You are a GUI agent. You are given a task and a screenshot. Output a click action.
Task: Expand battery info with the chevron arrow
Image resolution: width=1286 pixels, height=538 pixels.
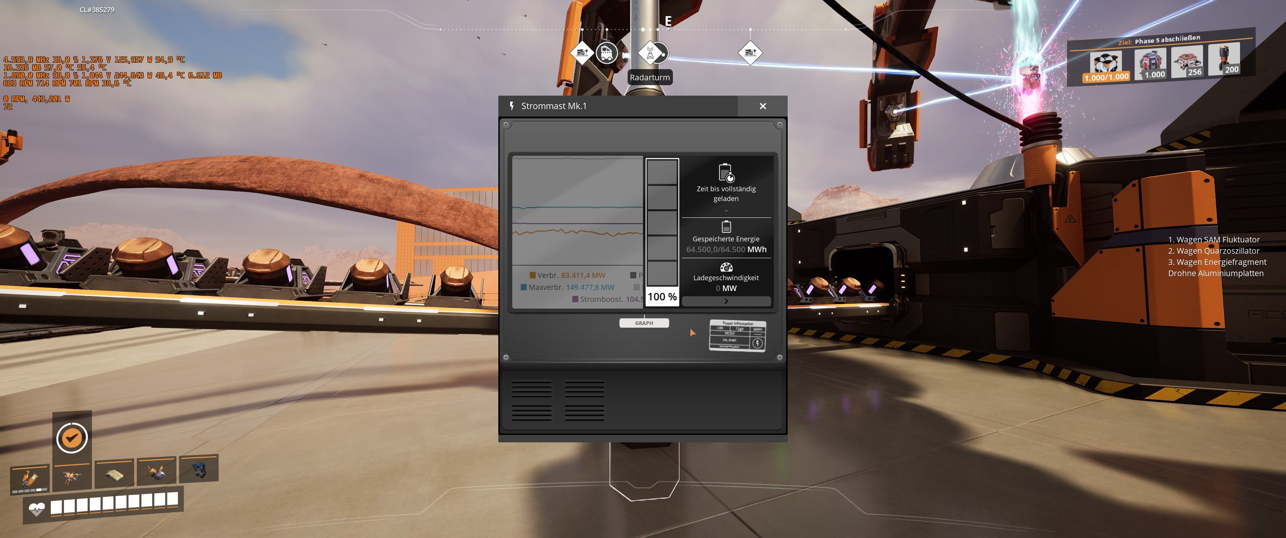(726, 301)
